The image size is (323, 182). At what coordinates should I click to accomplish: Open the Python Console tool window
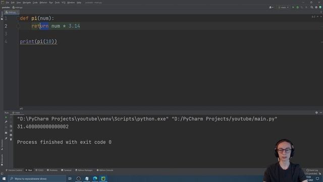coord(105,170)
